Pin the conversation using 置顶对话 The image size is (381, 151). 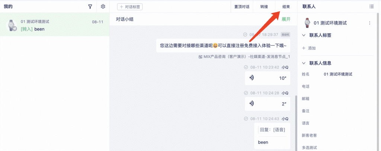point(242,7)
